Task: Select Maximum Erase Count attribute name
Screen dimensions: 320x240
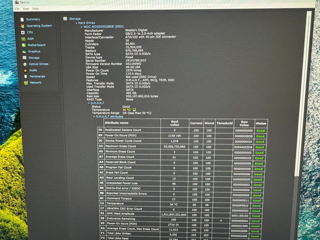Action: pyautogui.click(x=121, y=146)
